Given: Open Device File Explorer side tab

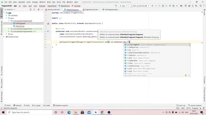Looking at the screenshot, I should (x=205, y=94).
